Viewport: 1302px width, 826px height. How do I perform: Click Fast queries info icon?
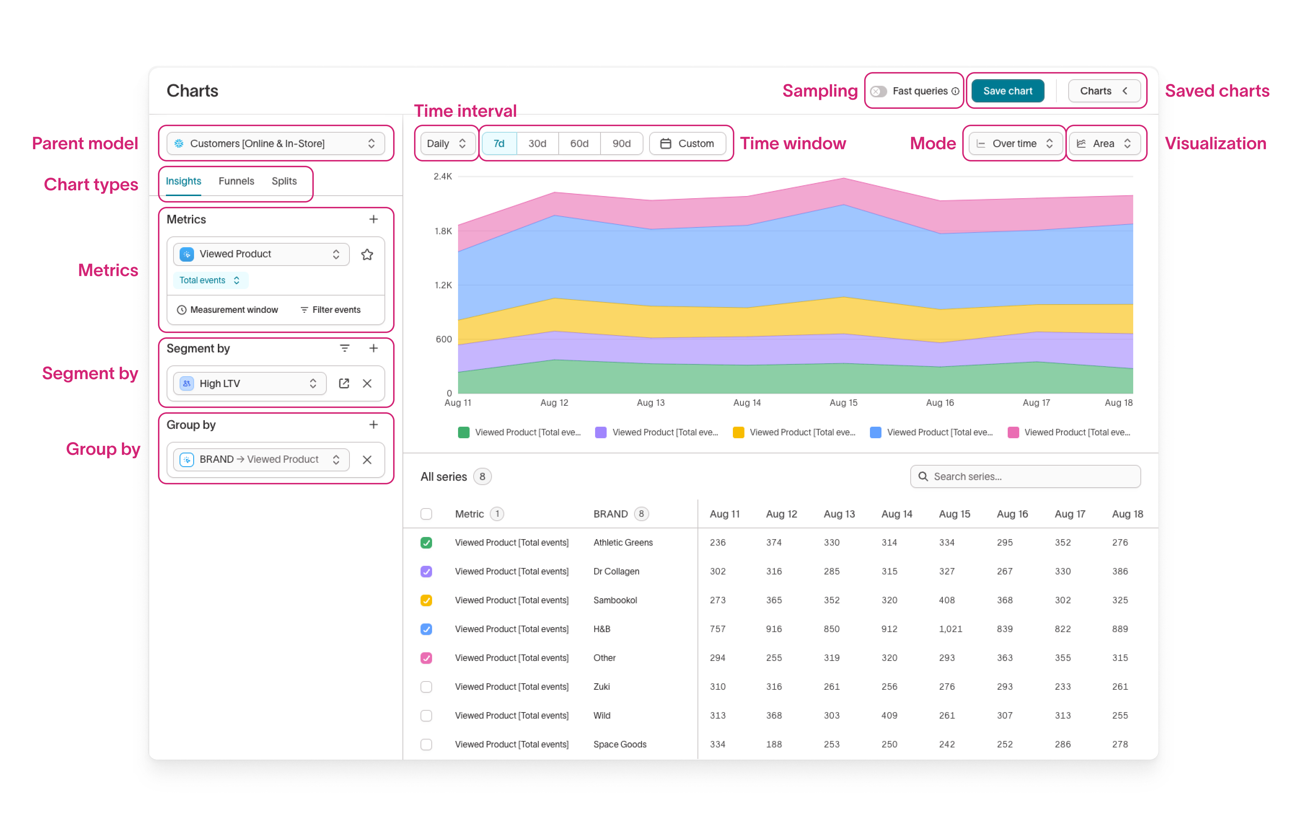pyautogui.click(x=955, y=91)
